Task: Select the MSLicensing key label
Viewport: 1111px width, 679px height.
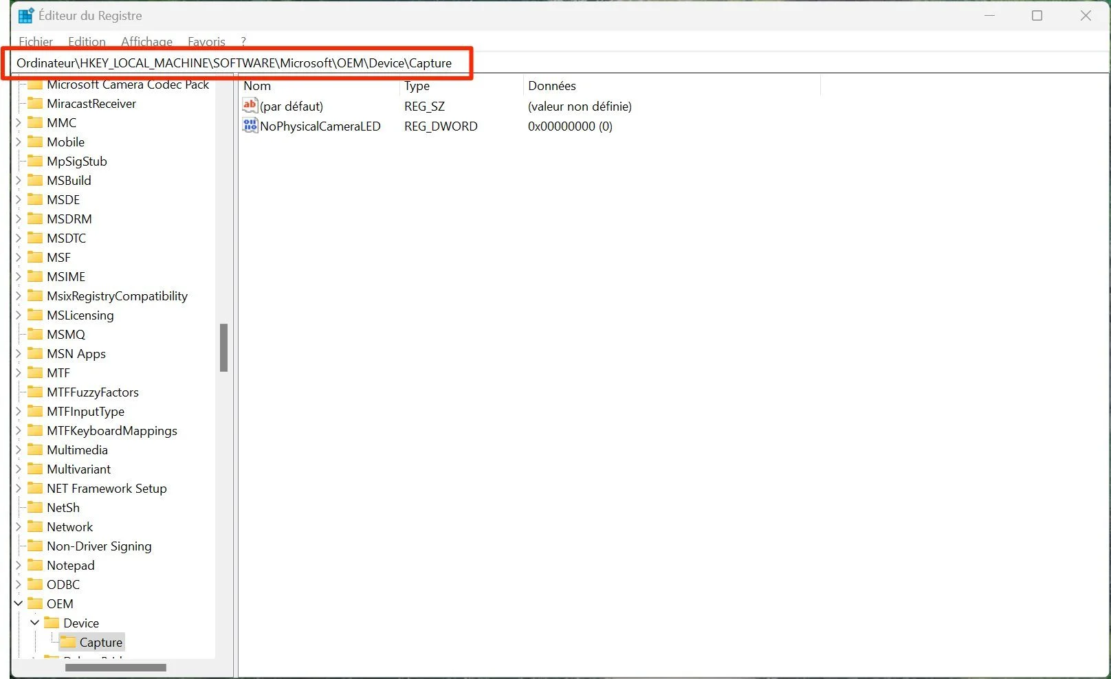Action: 80,315
